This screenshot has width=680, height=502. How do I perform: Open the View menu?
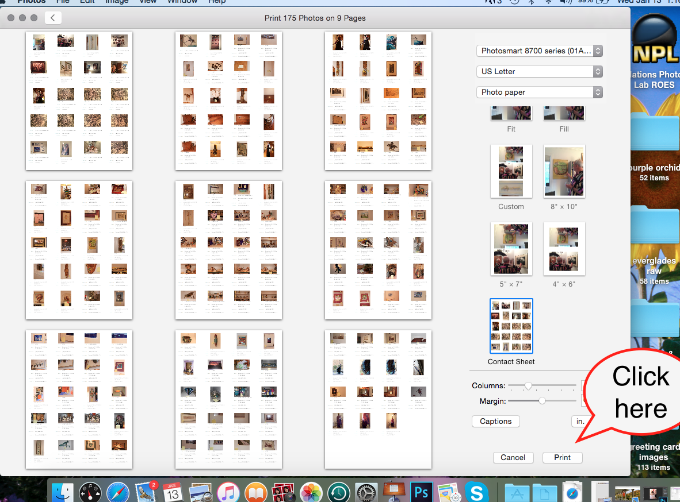[148, 2]
